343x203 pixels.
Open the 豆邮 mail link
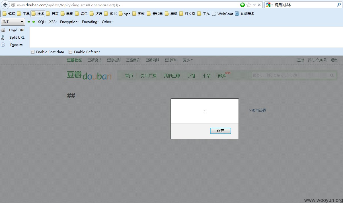(301, 60)
